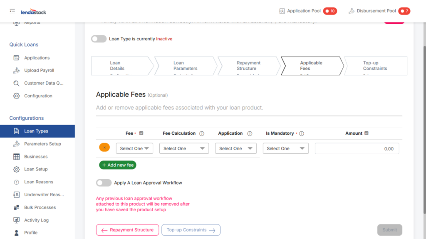Click the Add new fee button
The height and width of the screenshot is (239, 426).
click(x=118, y=165)
